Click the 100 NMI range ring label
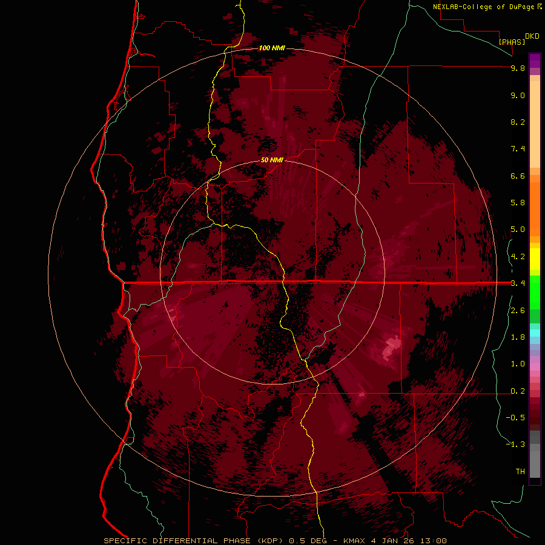545x545 pixels. tap(272, 48)
